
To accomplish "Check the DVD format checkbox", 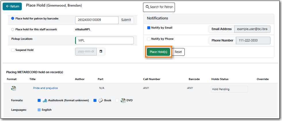I will [x=117, y=100].
